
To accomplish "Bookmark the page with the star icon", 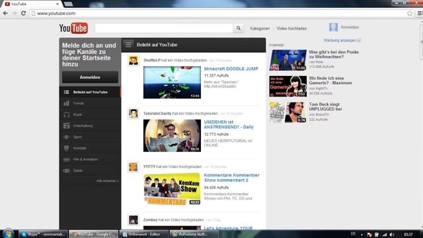I will pyautogui.click(x=410, y=13).
